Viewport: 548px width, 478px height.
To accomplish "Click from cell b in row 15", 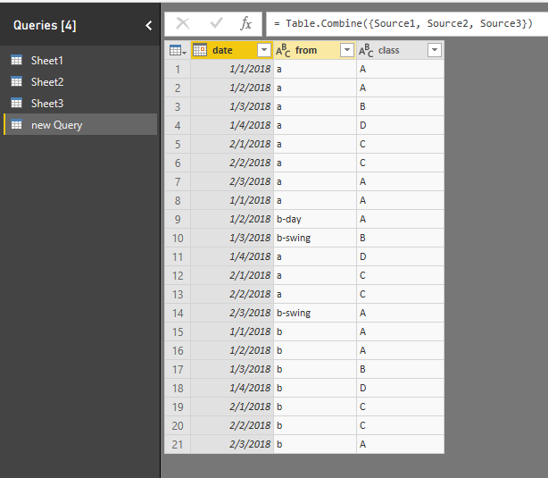I will [314, 331].
